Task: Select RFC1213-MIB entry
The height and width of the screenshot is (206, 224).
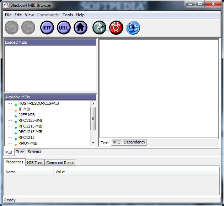Action: coord(30,126)
